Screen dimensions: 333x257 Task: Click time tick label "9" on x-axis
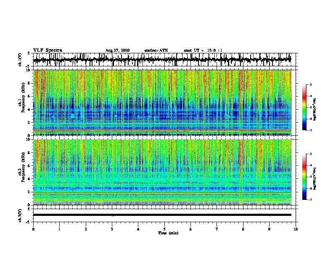tap(269, 229)
